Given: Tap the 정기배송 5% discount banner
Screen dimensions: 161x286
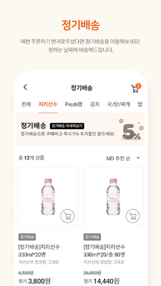Looking at the screenshot, I should click(80, 129).
